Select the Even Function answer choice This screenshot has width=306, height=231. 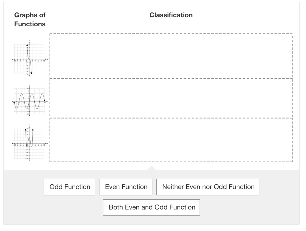126,187
